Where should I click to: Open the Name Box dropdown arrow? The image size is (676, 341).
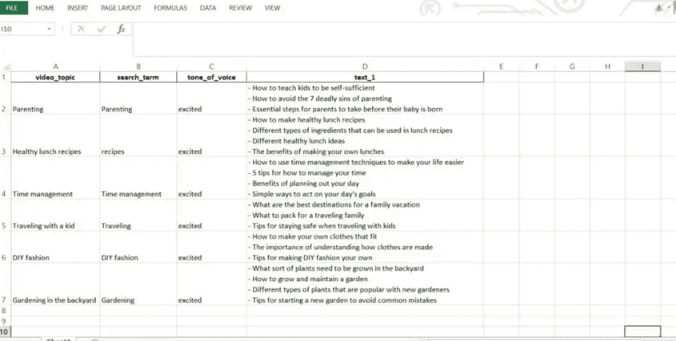tap(50, 29)
